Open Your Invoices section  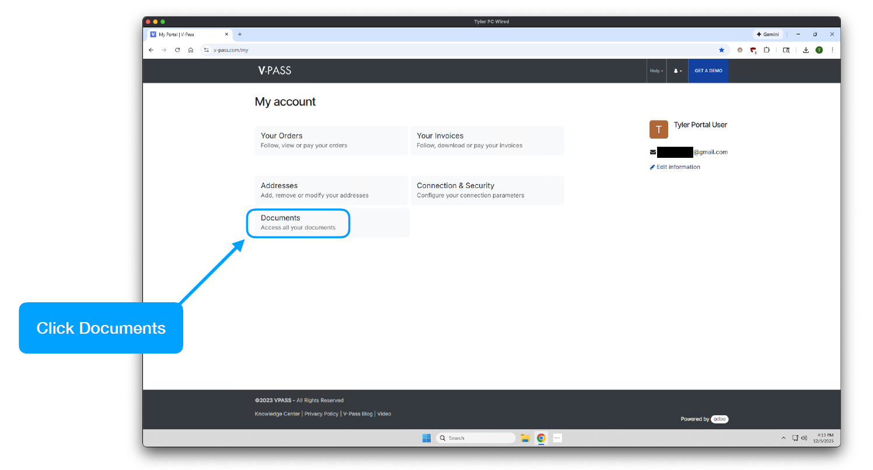click(x=487, y=140)
